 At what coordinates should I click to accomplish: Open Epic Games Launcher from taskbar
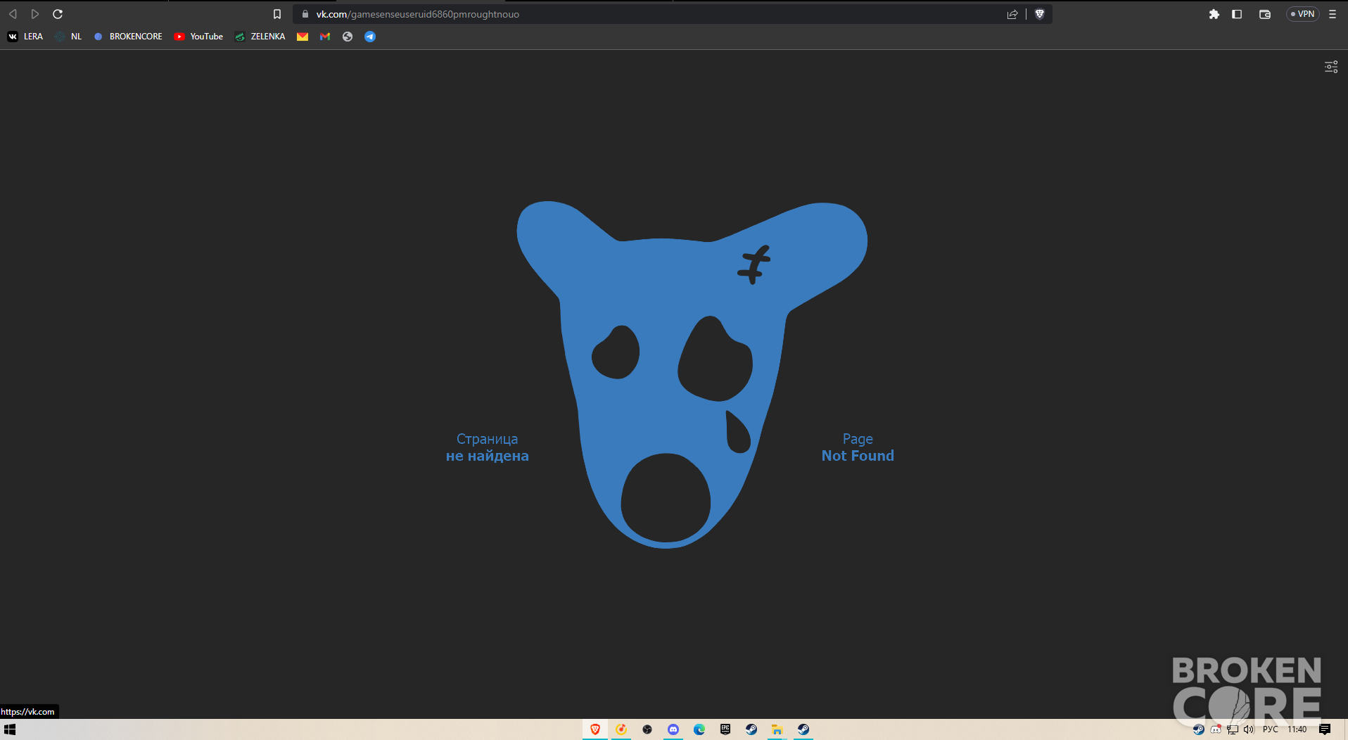pyautogui.click(x=725, y=729)
